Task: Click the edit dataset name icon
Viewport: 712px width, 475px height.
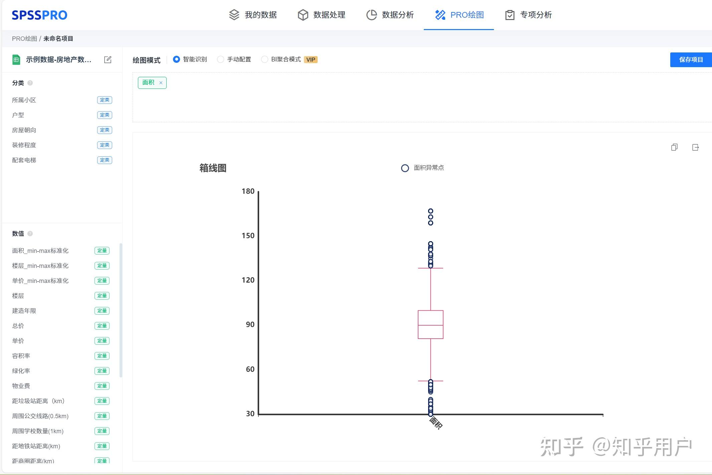Action: point(108,60)
